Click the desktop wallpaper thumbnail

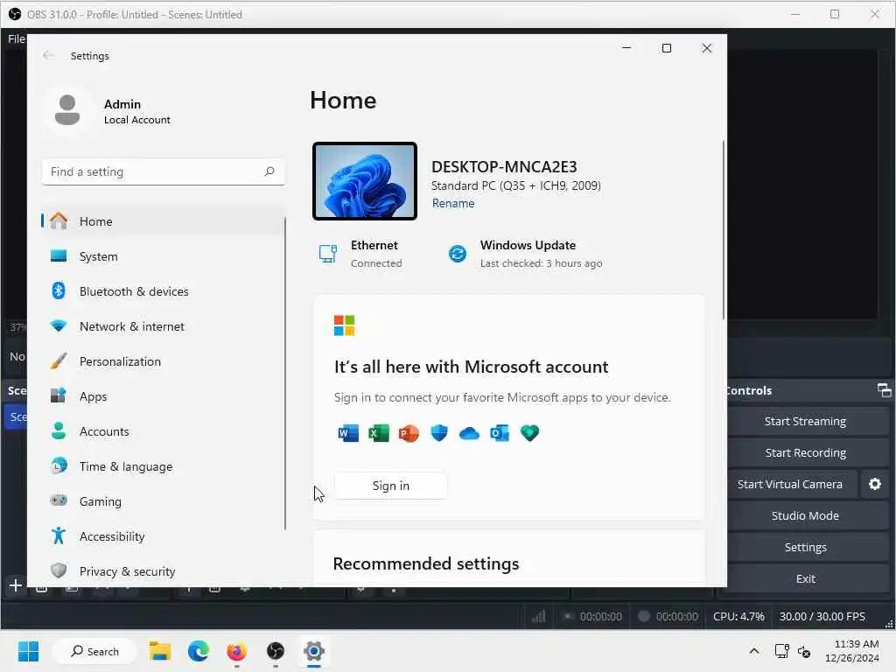click(x=365, y=181)
